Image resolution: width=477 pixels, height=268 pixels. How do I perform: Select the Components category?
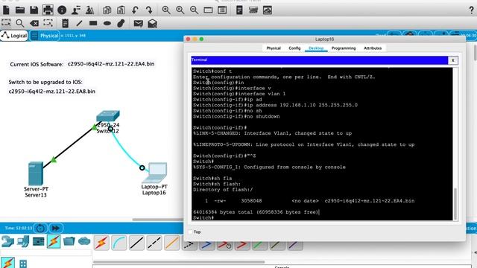point(38,241)
